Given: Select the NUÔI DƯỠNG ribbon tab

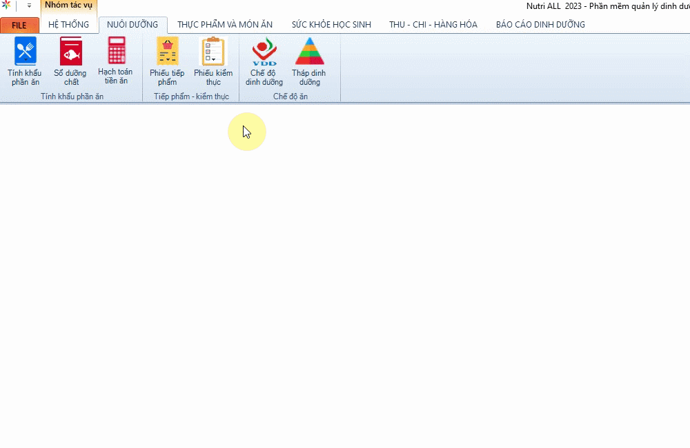Looking at the screenshot, I should 132,25.
